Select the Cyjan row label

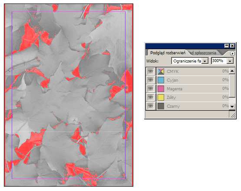point(172,80)
